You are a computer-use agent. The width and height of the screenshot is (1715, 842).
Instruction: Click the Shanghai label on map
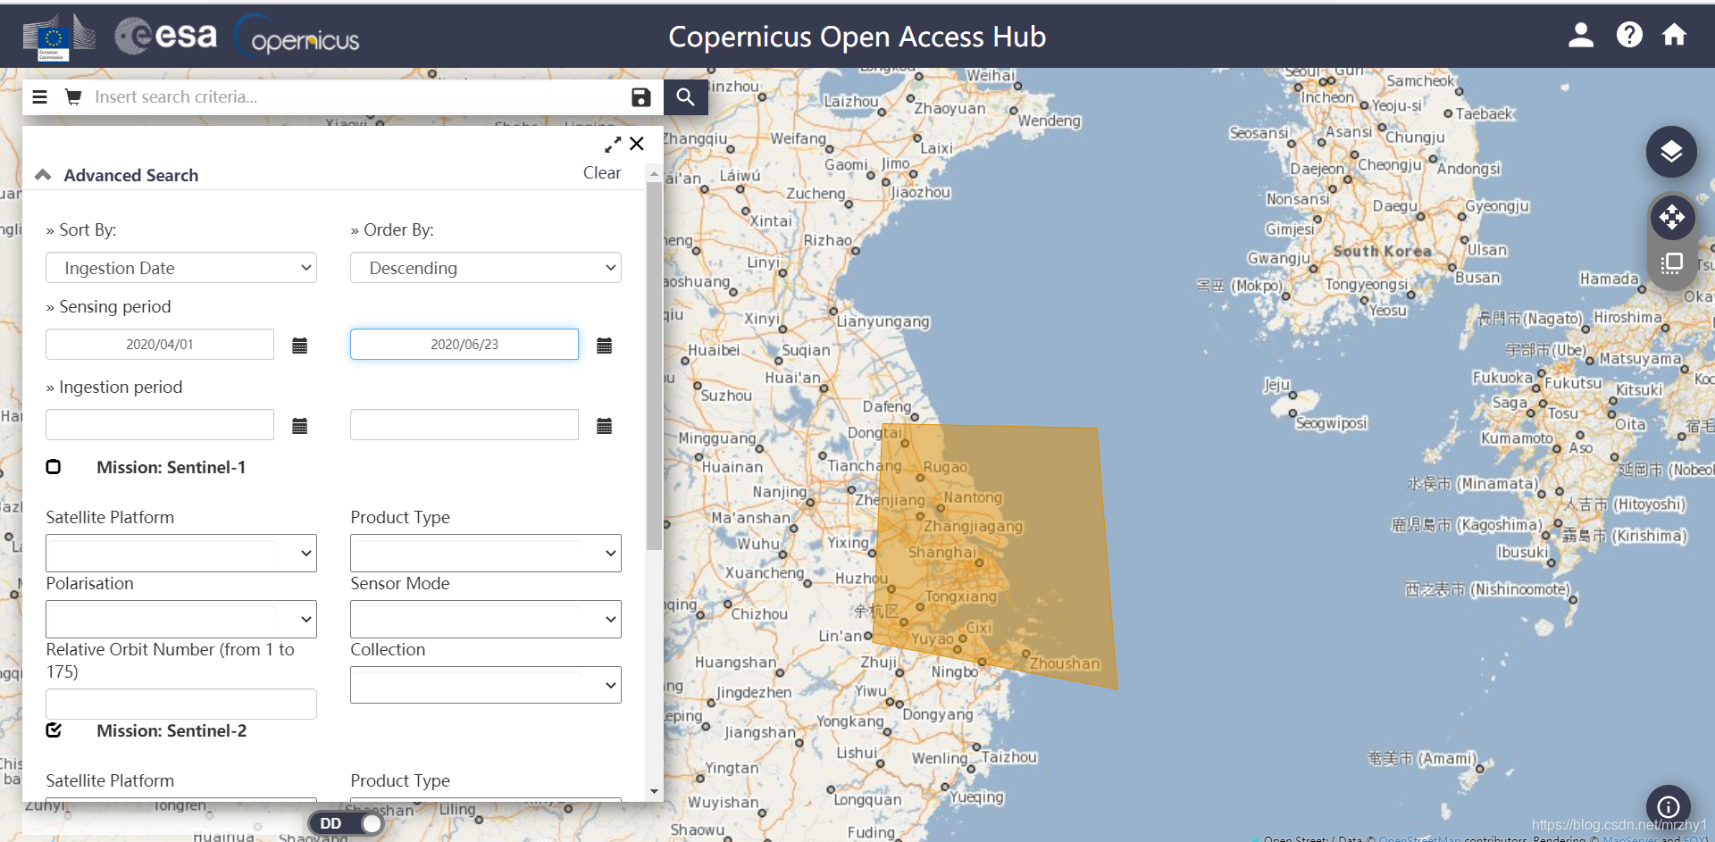tap(942, 553)
